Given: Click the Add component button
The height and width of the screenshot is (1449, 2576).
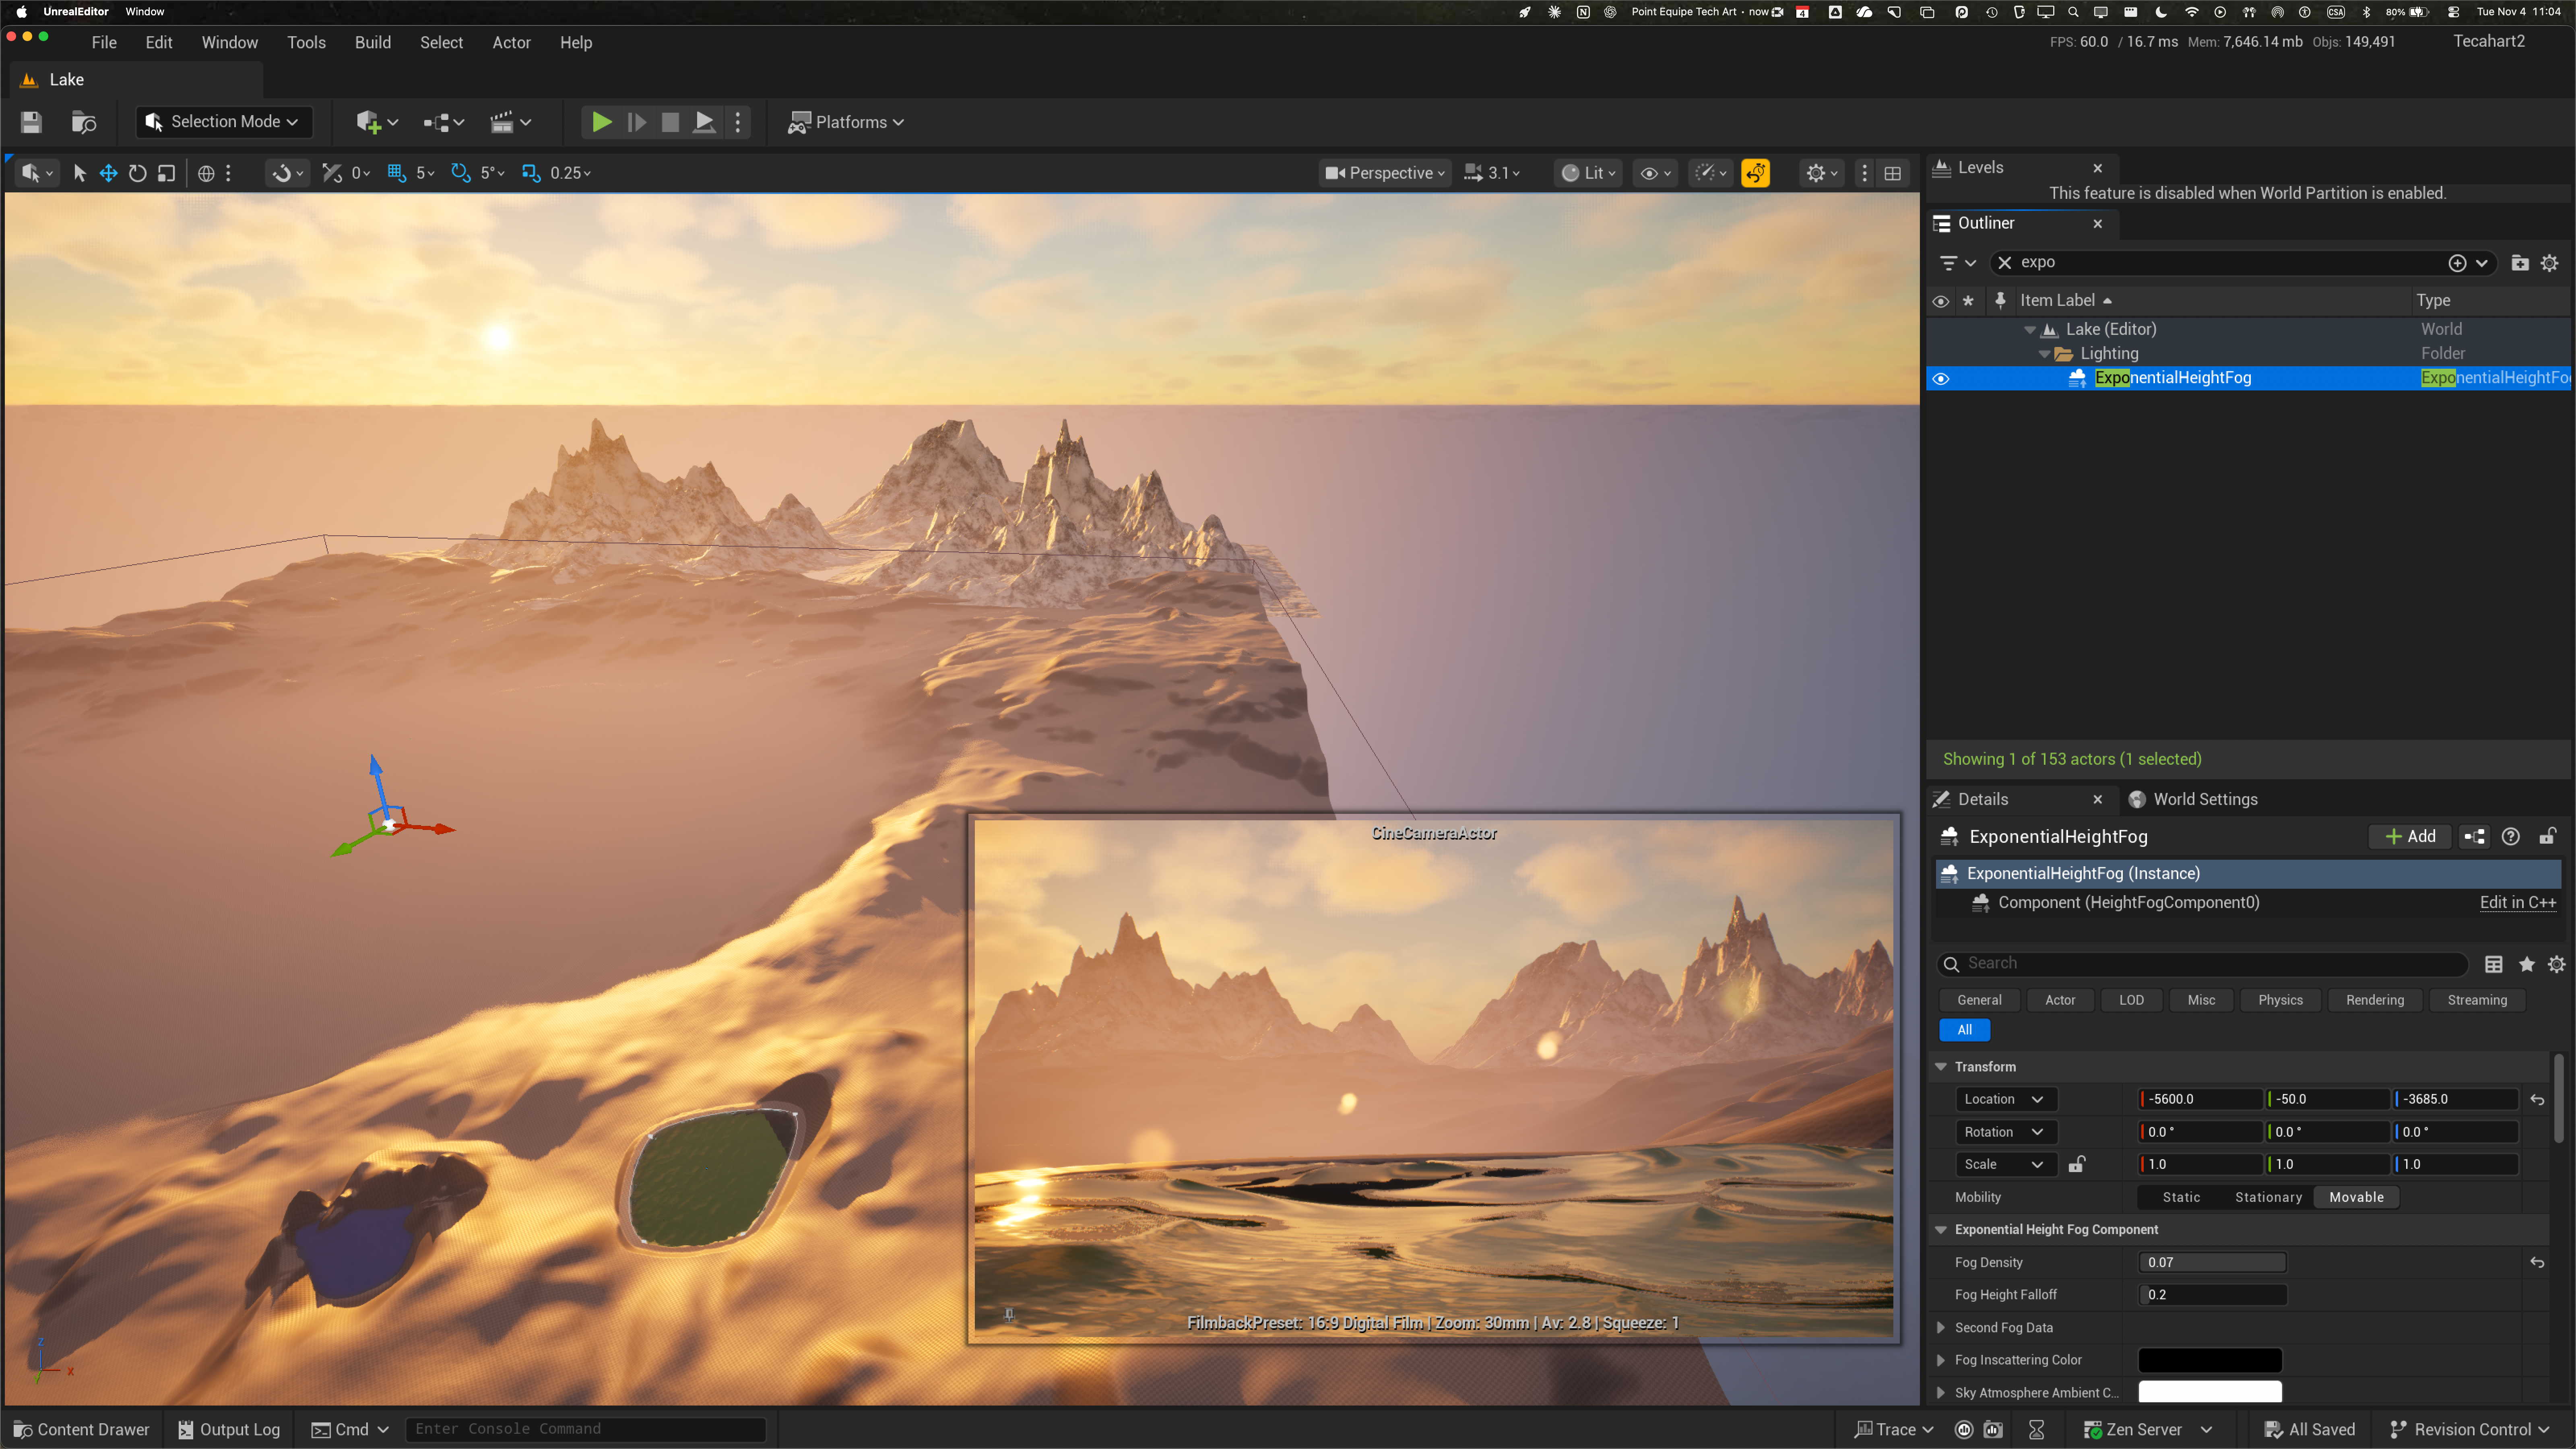Looking at the screenshot, I should click(2410, 837).
